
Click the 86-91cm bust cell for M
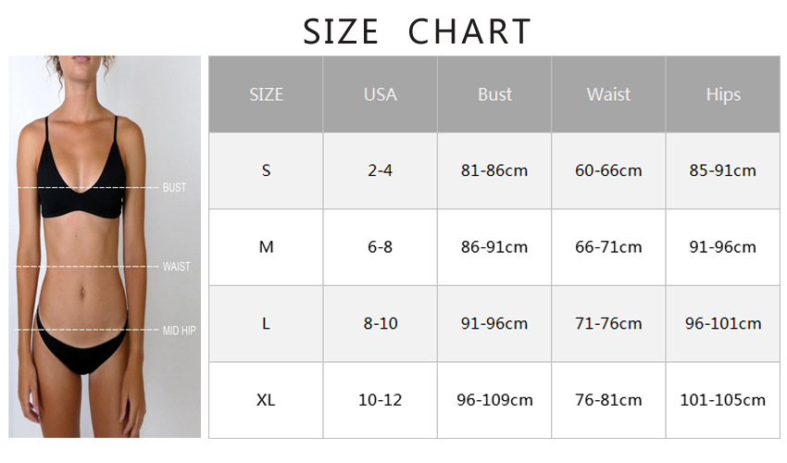pos(494,247)
